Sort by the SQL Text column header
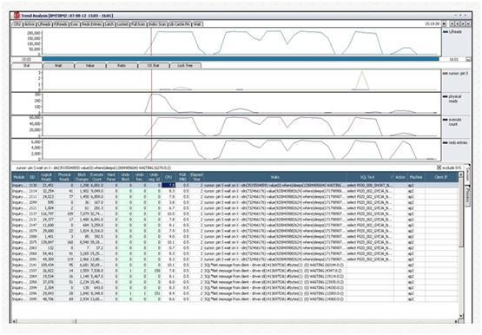This screenshot has width=482, height=335. click(370, 177)
